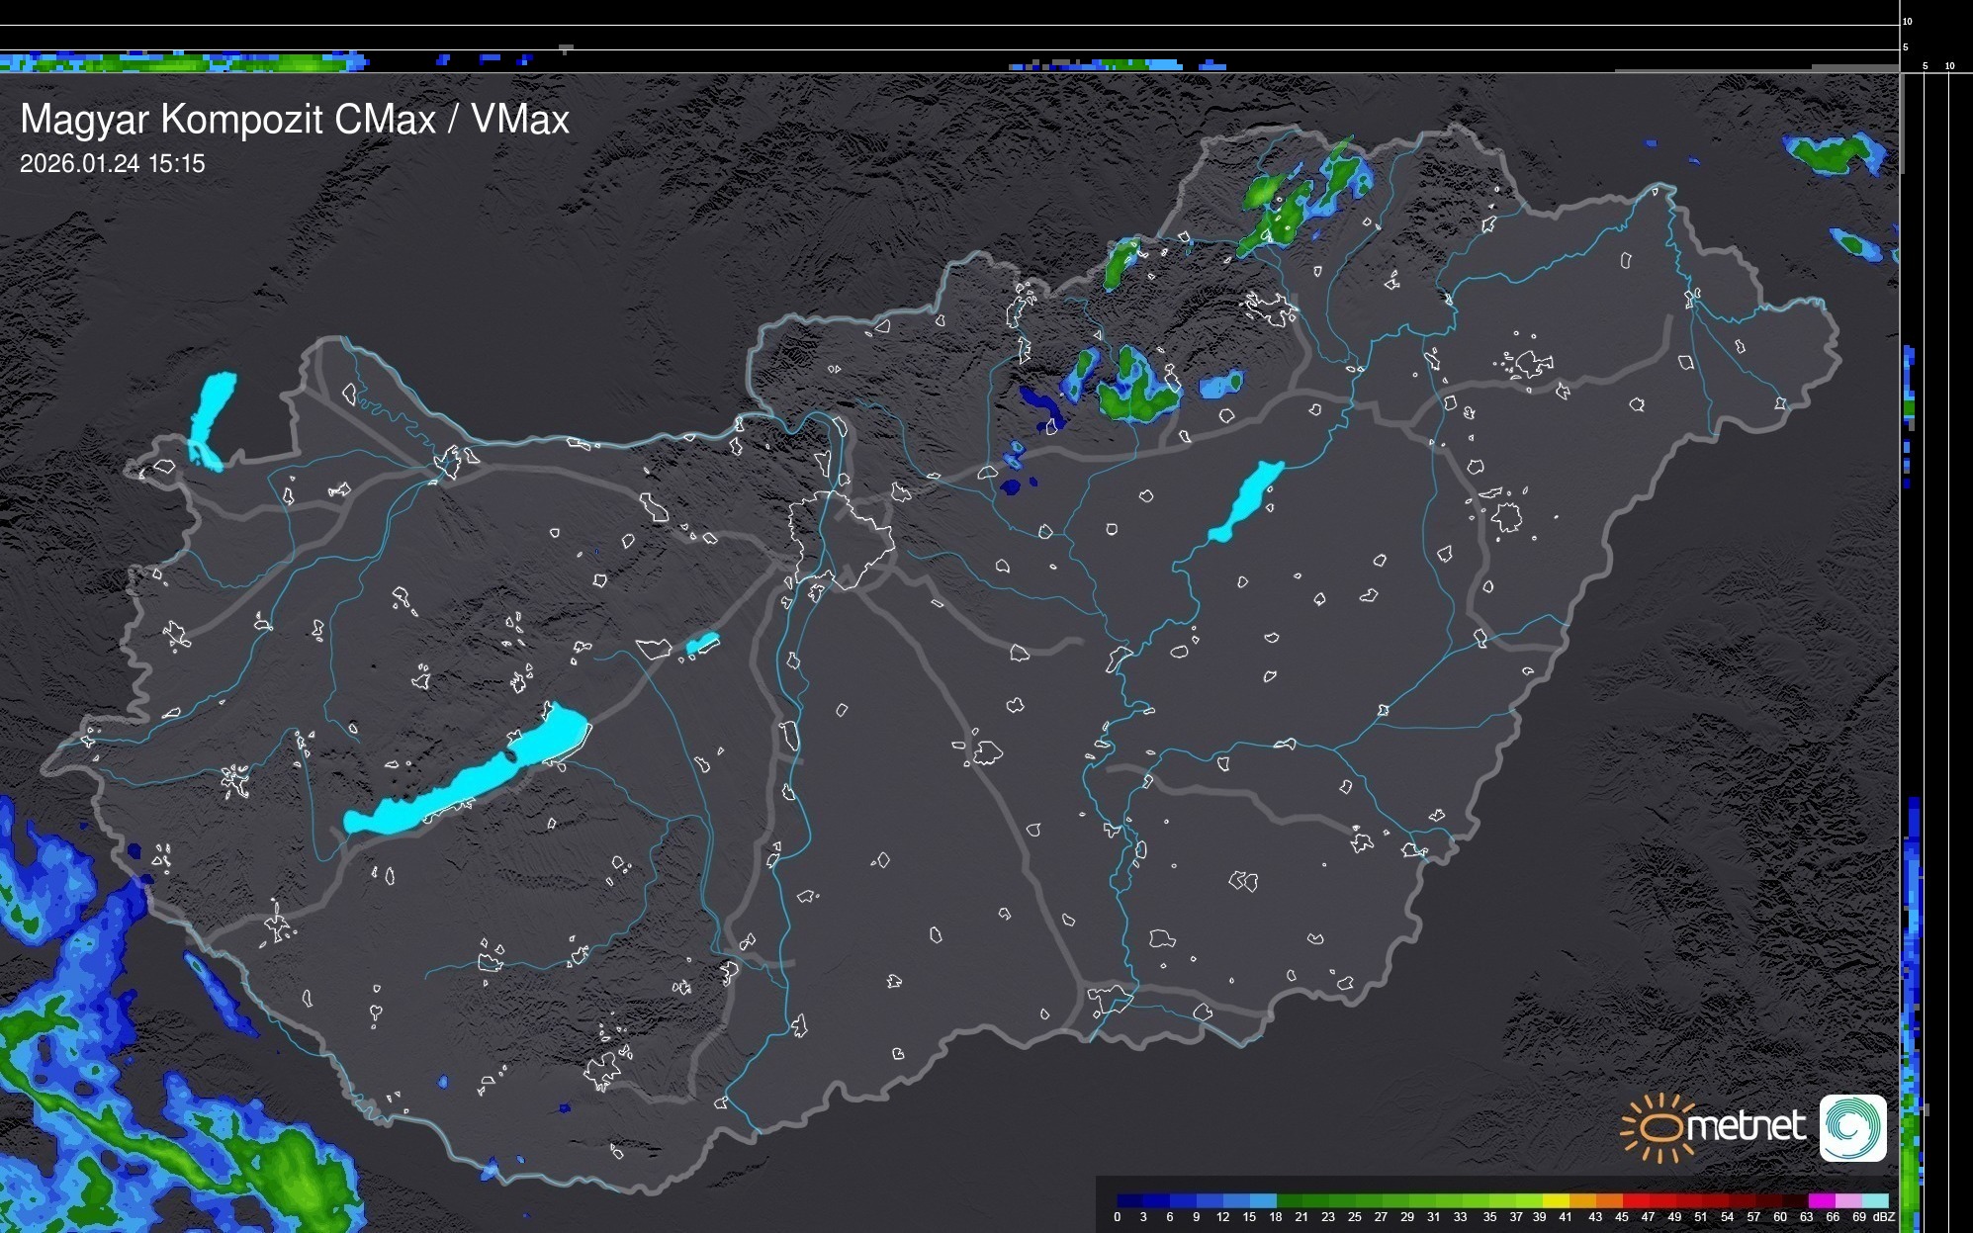Click the metnet wordmark text
1973x1233 pixels.
[x=1746, y=1126]
